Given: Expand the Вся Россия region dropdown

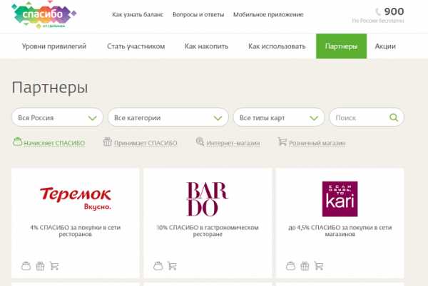Looking at the screenshot, I should (57, 117).
